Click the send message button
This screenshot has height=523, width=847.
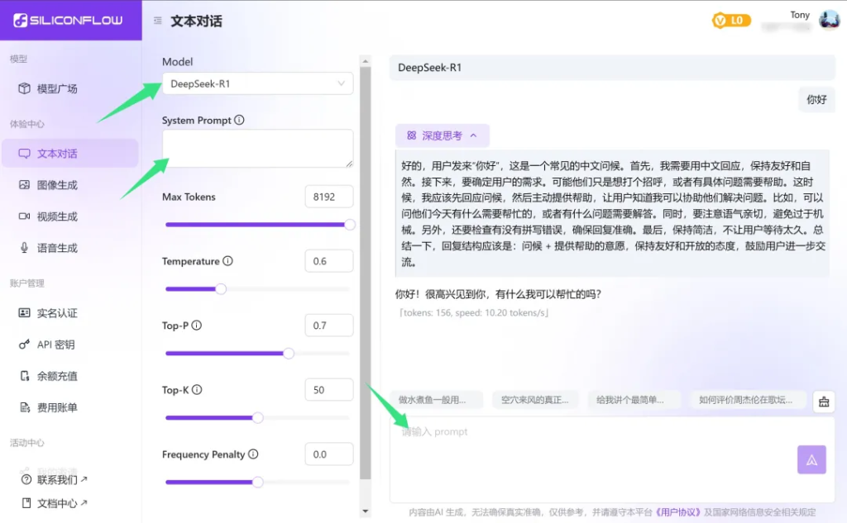tap(811, 460)
